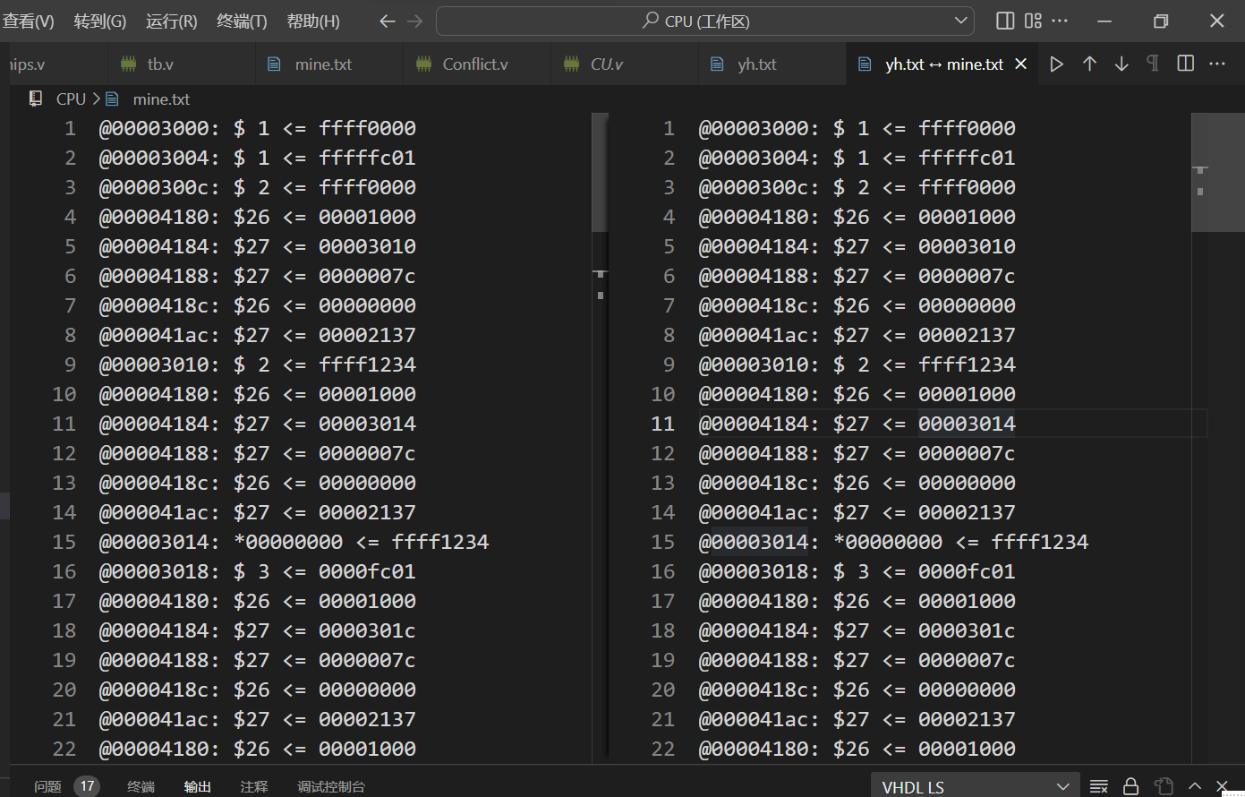
Task: Open the 终端(T) menu
Action: pyautogui.click(x=242, y=21)
